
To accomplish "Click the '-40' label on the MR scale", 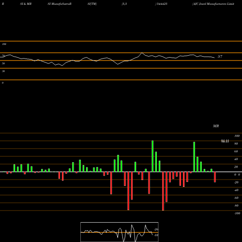I will 236,190.
